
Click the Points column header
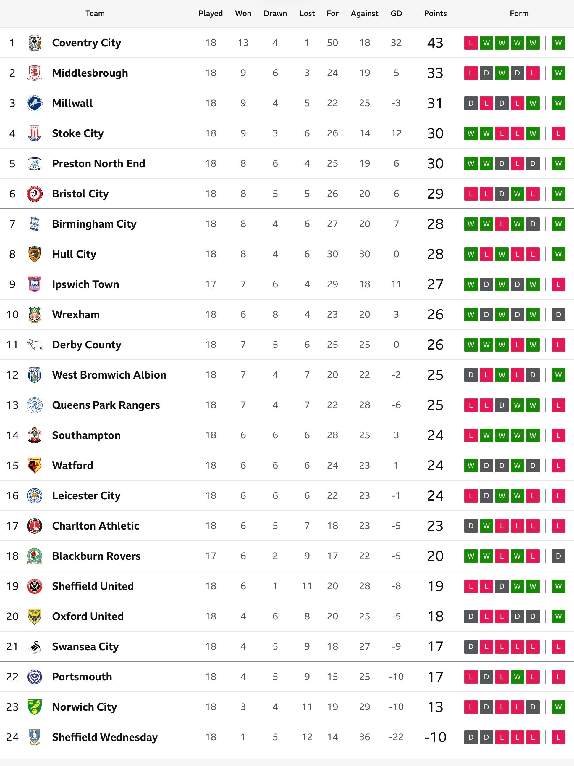click(x=435, y=14)
